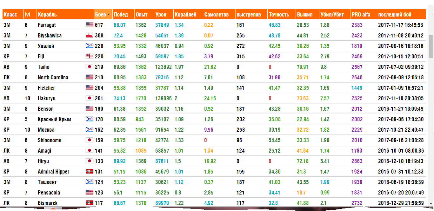
Task: Select the Красный Крым ship name
Action: tap(54, 119)
